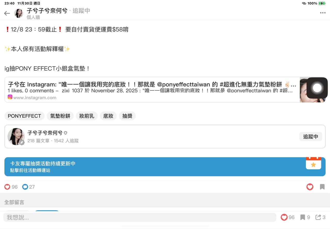Open the 卡友專屬抽獎活動 blue banner
The height and width of the screenshot is (229, 330).
click(x=165, y=167)
